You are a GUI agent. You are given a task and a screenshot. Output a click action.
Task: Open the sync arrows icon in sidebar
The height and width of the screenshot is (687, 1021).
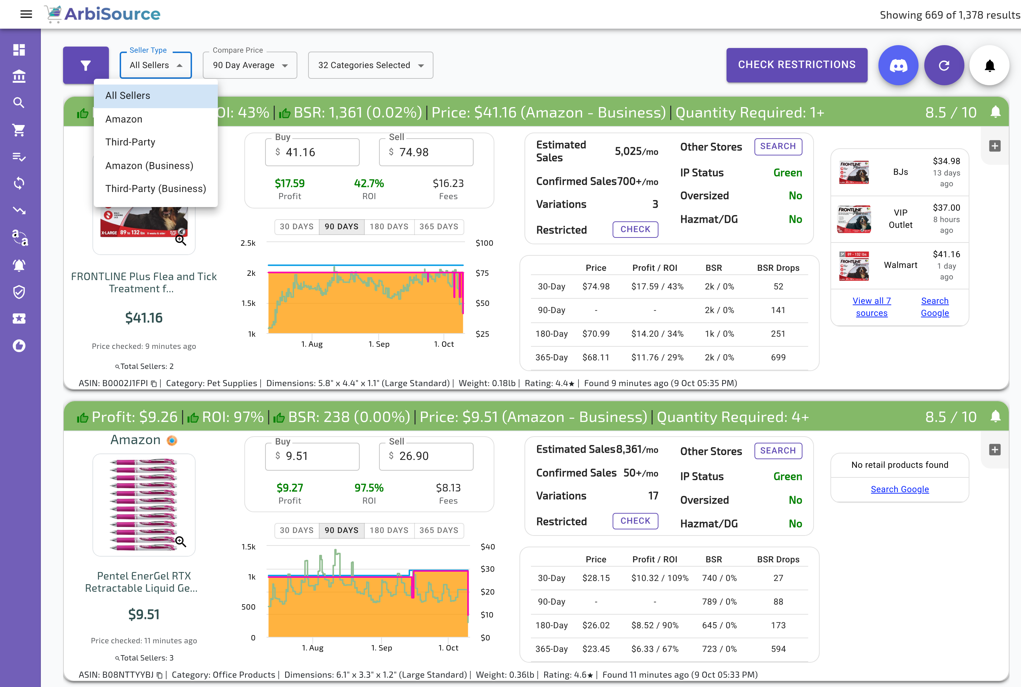pos(19,183)
